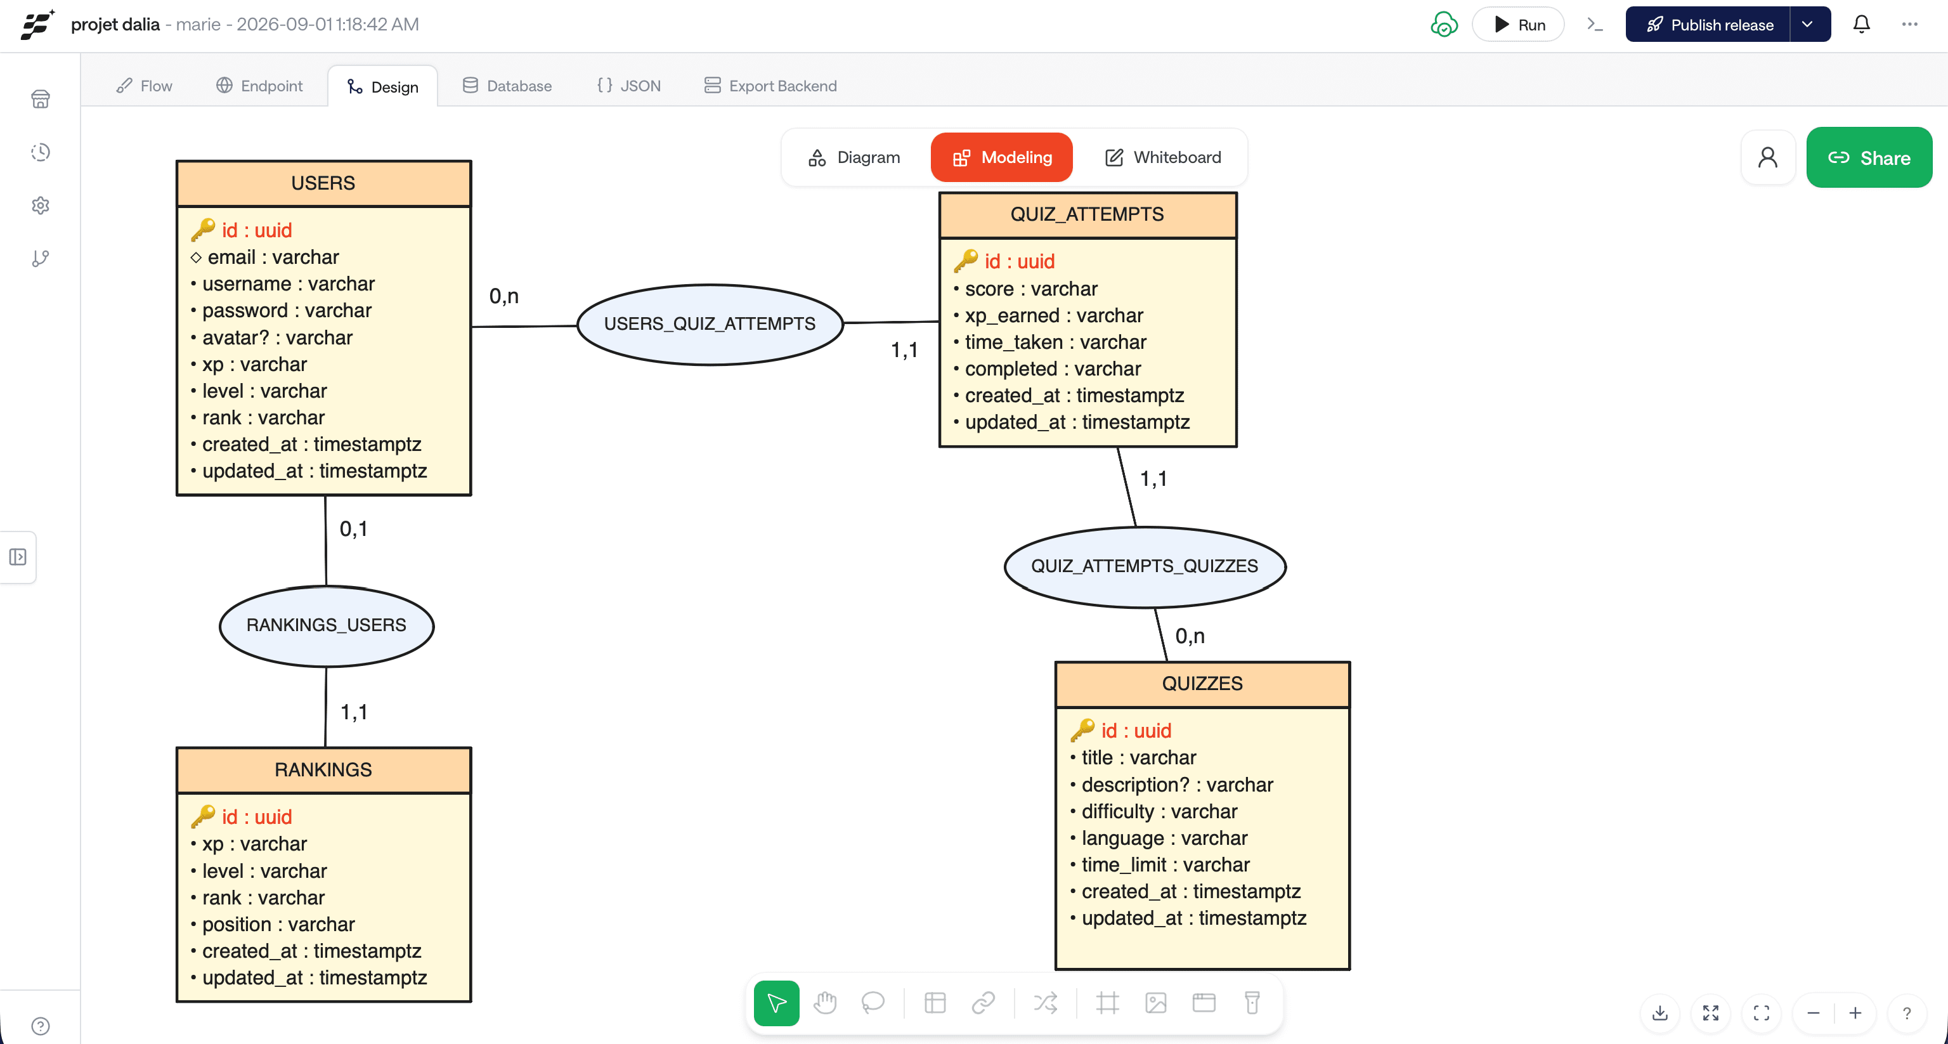
Task: Open the canvas help question mark
Action: coord(1906,1013)
